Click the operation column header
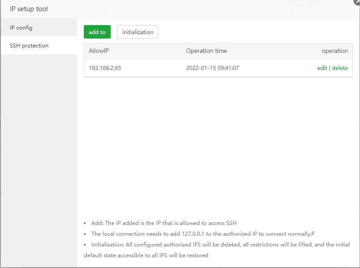Image resolution: width=360 pixels, height=268 pixels. tap(334, 51)
